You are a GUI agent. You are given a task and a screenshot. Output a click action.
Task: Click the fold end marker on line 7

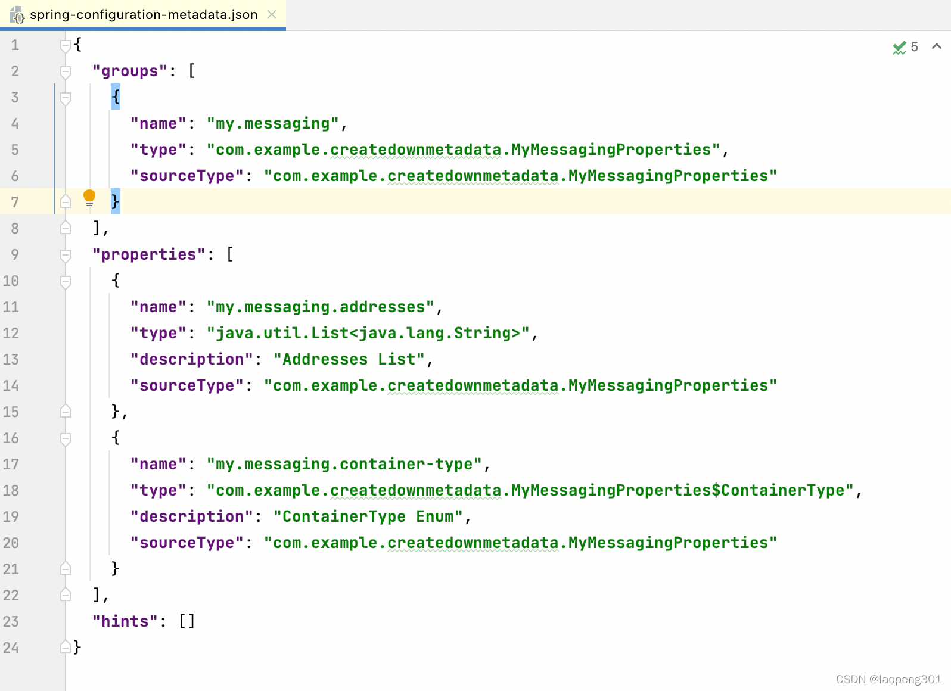click(x=66, y=202)
